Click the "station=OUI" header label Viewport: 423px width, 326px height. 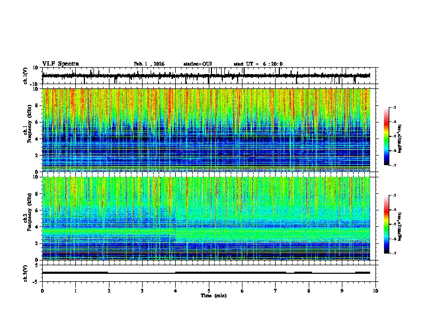click(198, 64)
